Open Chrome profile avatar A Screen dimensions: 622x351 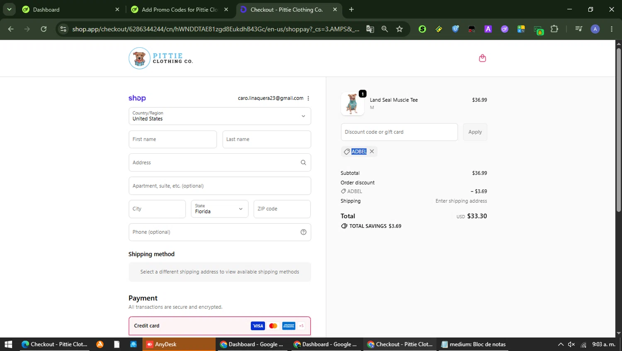[595, 29]
